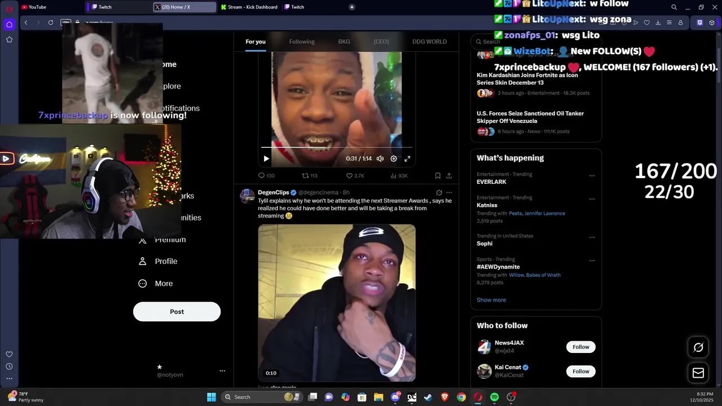Open Opera account profile icon
722x406 pixels.
(x=681, y=23)
